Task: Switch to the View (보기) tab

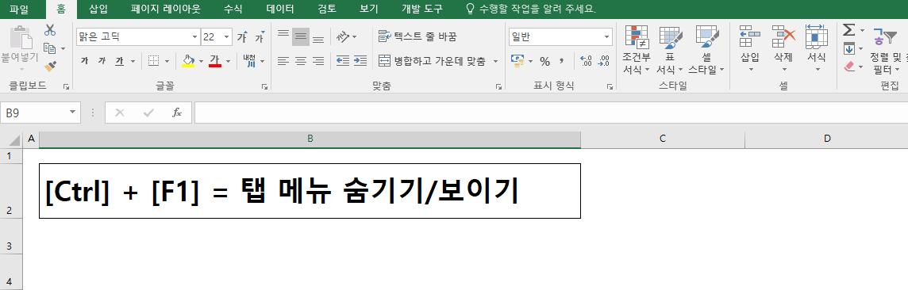Action: point(369,9)
